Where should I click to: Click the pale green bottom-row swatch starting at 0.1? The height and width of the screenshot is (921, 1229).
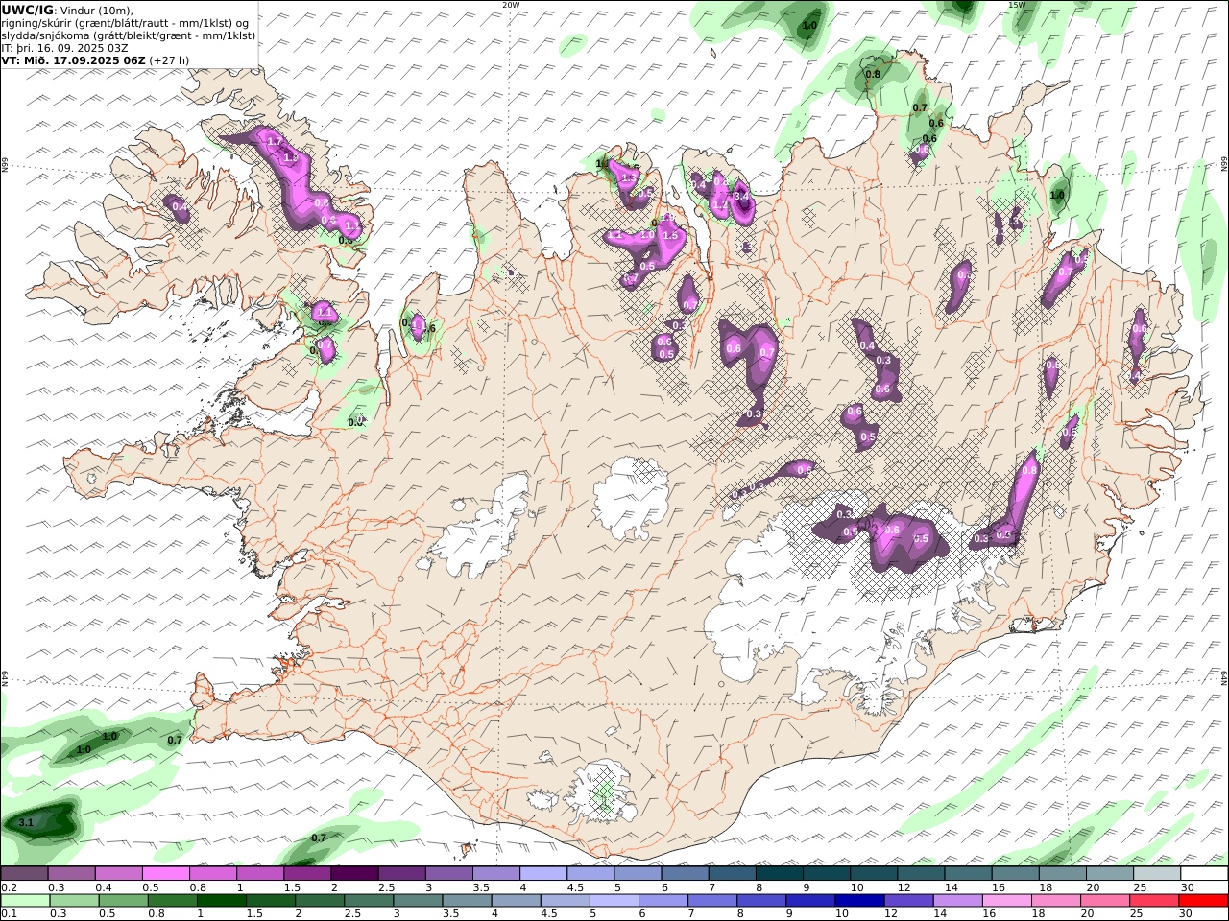(x=26, y=901)
